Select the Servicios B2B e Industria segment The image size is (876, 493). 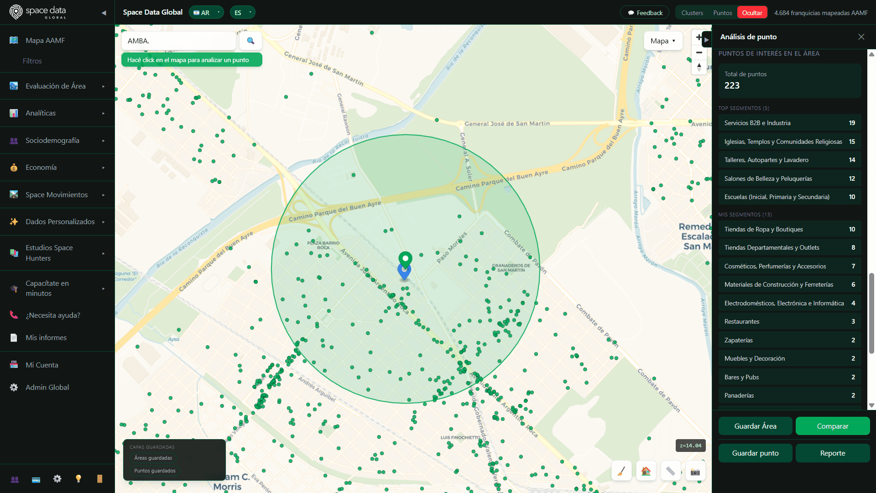[790, 123]
